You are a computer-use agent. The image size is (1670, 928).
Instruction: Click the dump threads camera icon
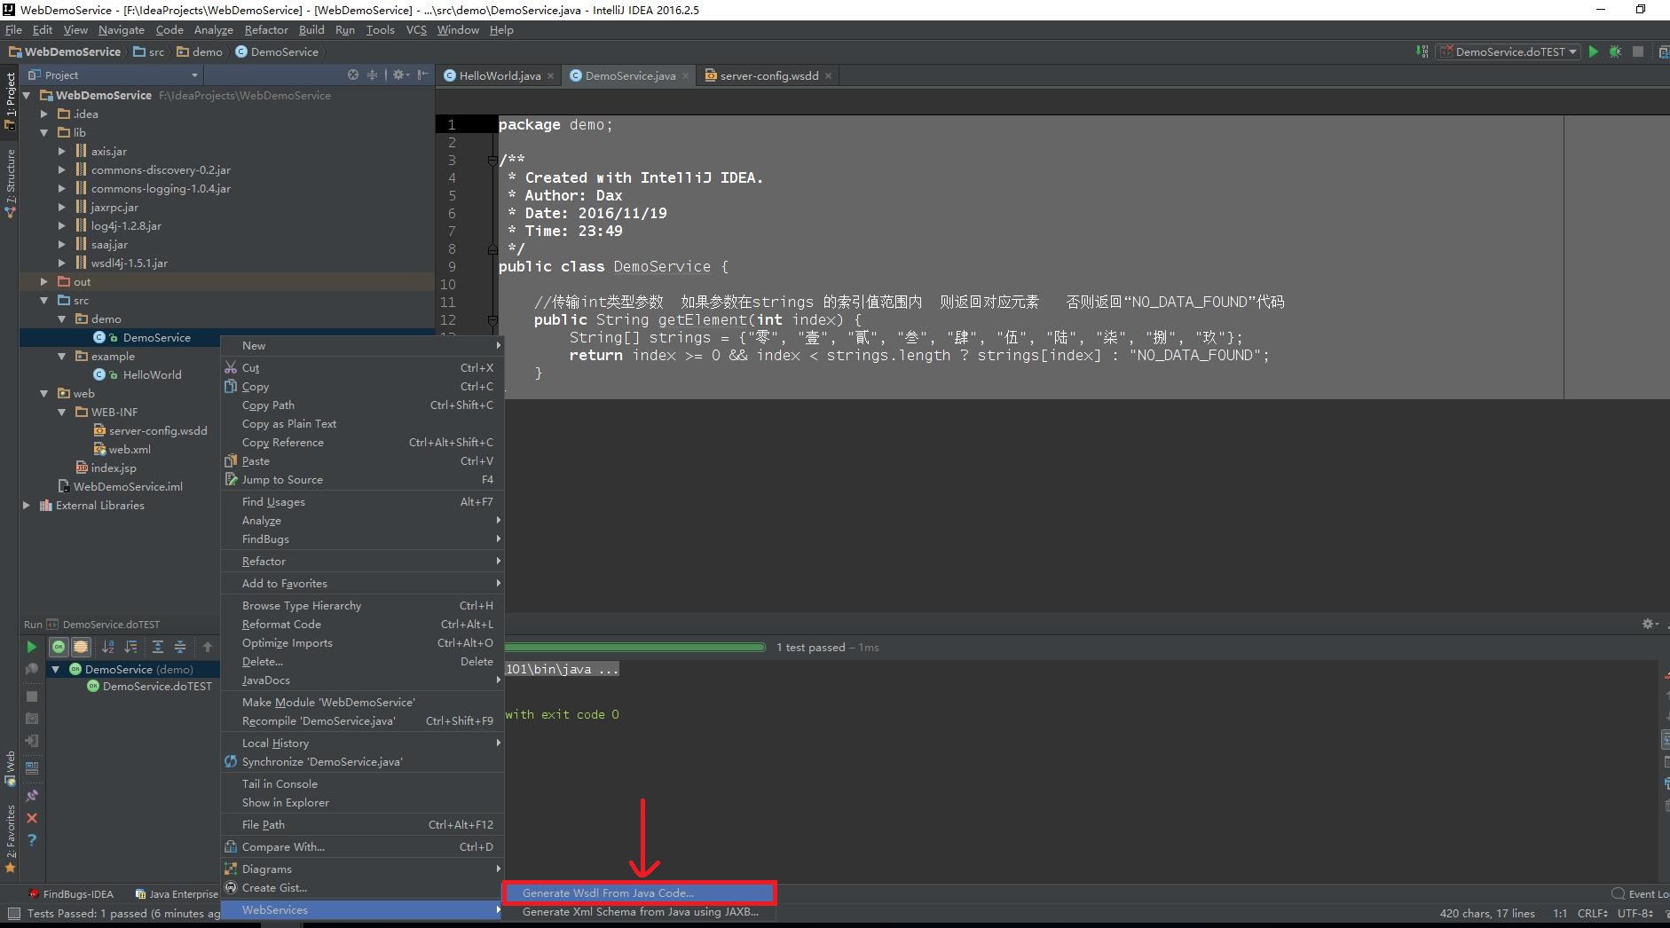click(x=32, y=718)
